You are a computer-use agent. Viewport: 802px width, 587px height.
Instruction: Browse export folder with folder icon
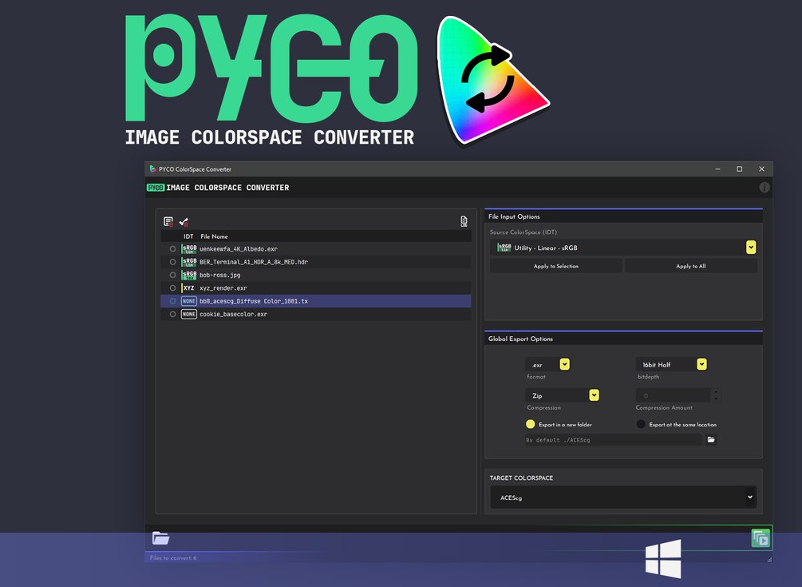pos(711,439)
